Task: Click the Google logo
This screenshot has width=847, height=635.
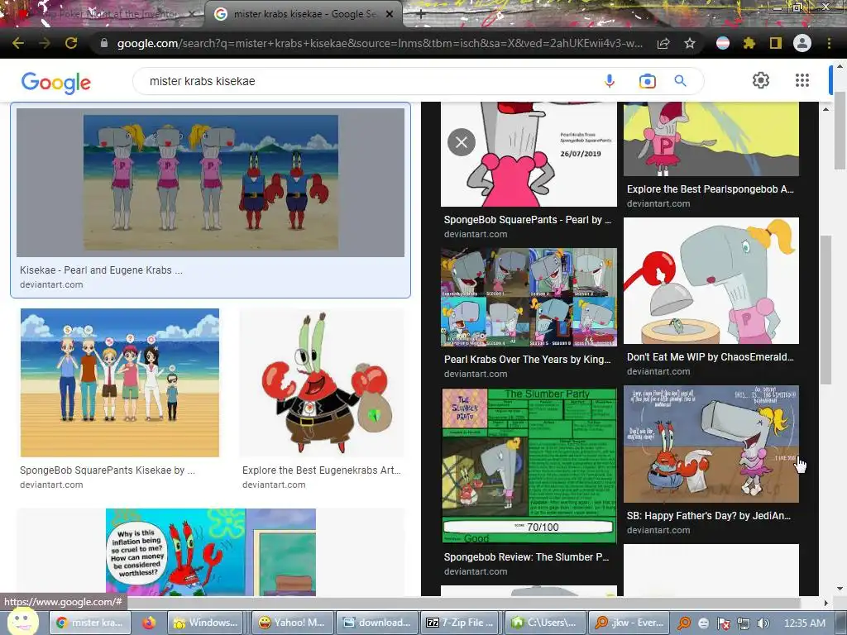Action: [x=56, y=83]
